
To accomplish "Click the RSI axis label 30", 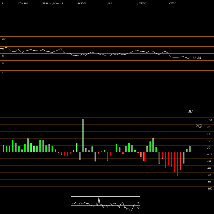I will [3, 63].
